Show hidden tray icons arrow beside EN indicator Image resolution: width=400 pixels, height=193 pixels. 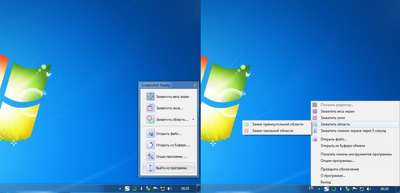tap(319, 189)
